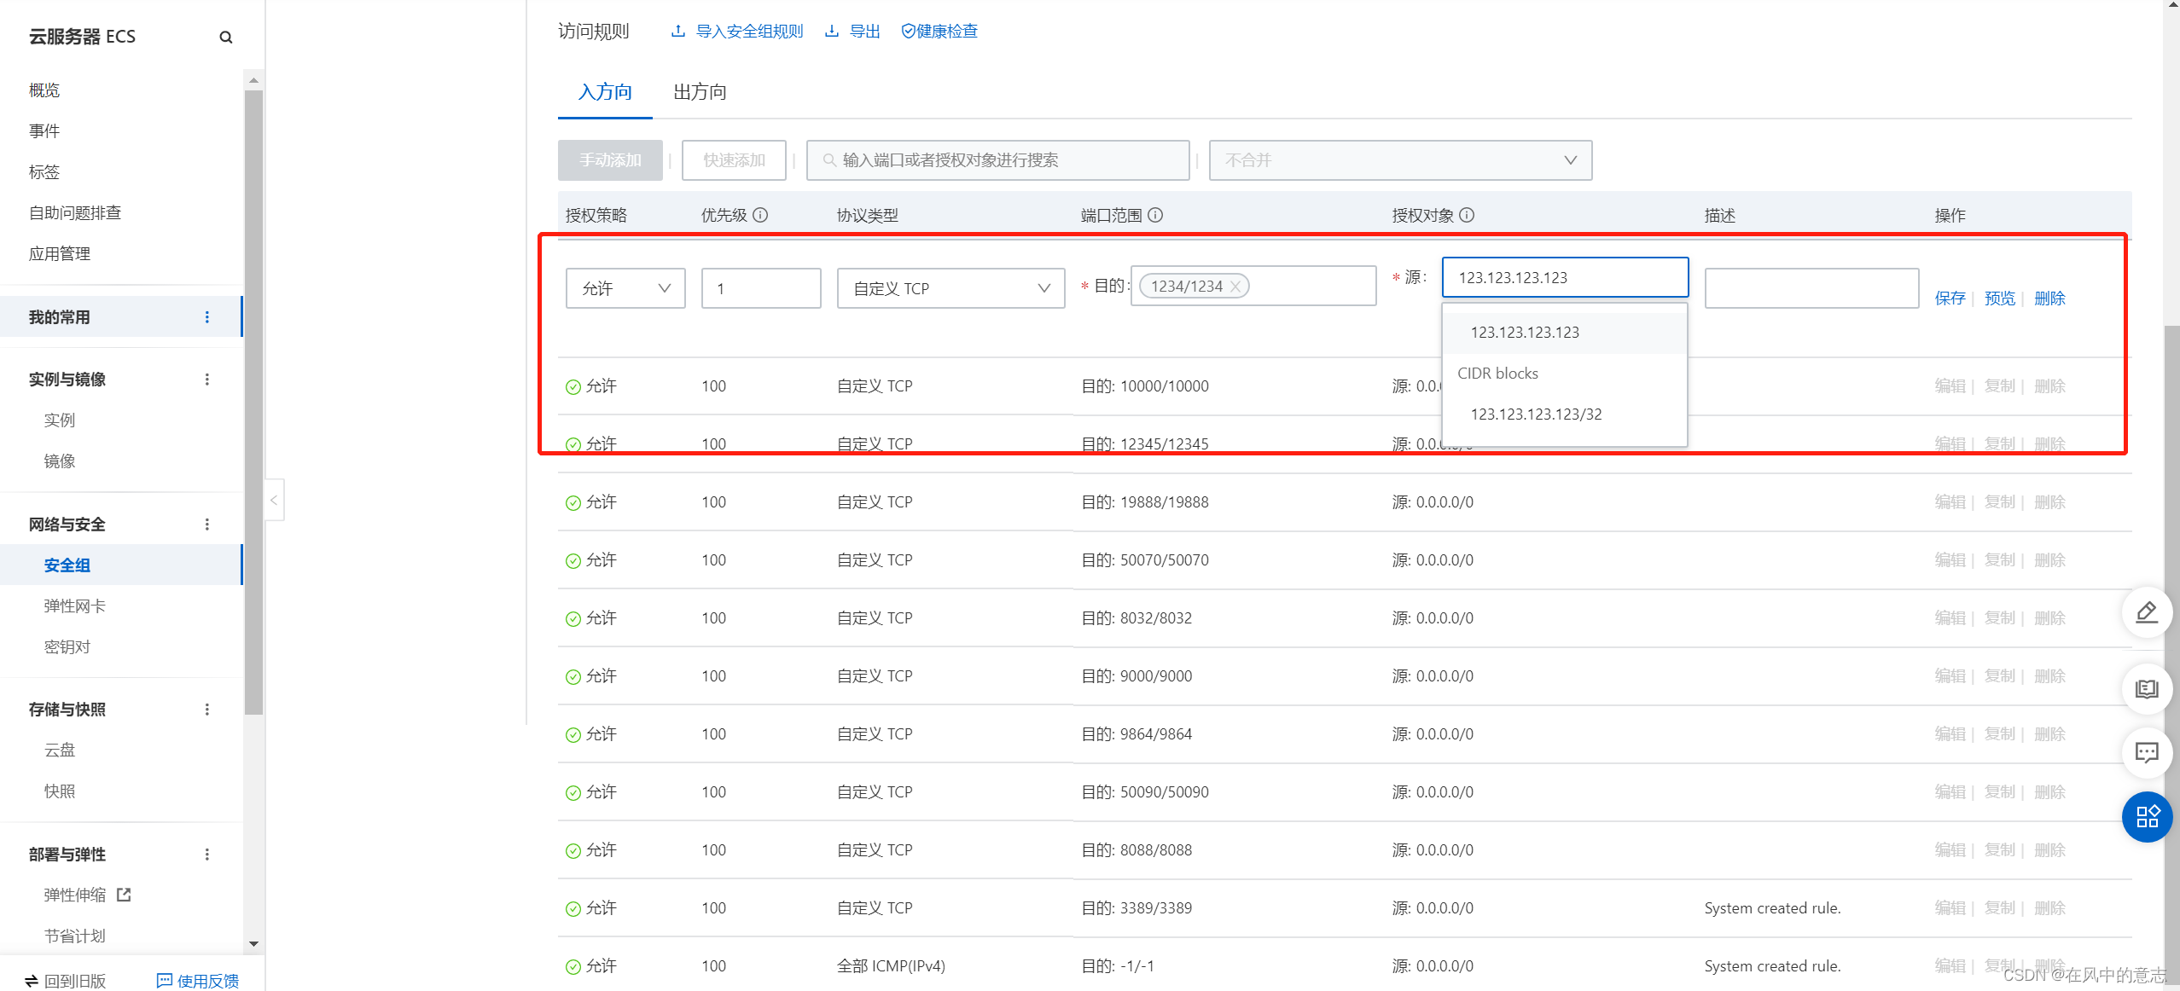Viewport: 2180px width, 991px height.
Task: Open 我的常用 three-dot menu
Action: click(x=206, y=317)
